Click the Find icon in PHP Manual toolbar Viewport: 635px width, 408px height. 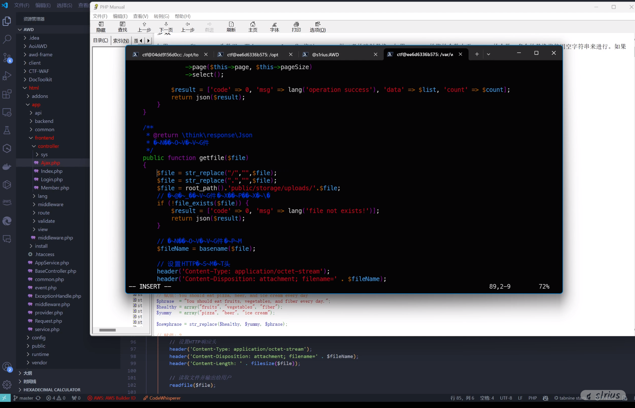click(123, 27)
